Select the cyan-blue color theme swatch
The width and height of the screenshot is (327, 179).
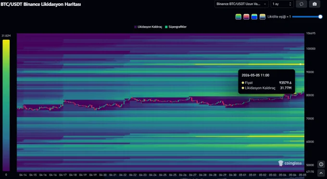coord(254,17)
